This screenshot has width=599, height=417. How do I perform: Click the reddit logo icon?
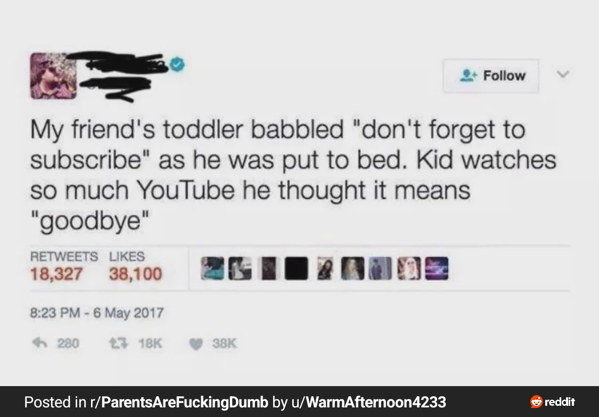coord(536,402)
